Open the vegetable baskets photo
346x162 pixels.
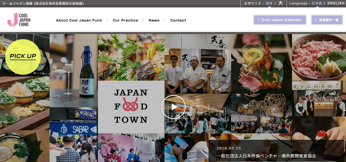(25, 103)
